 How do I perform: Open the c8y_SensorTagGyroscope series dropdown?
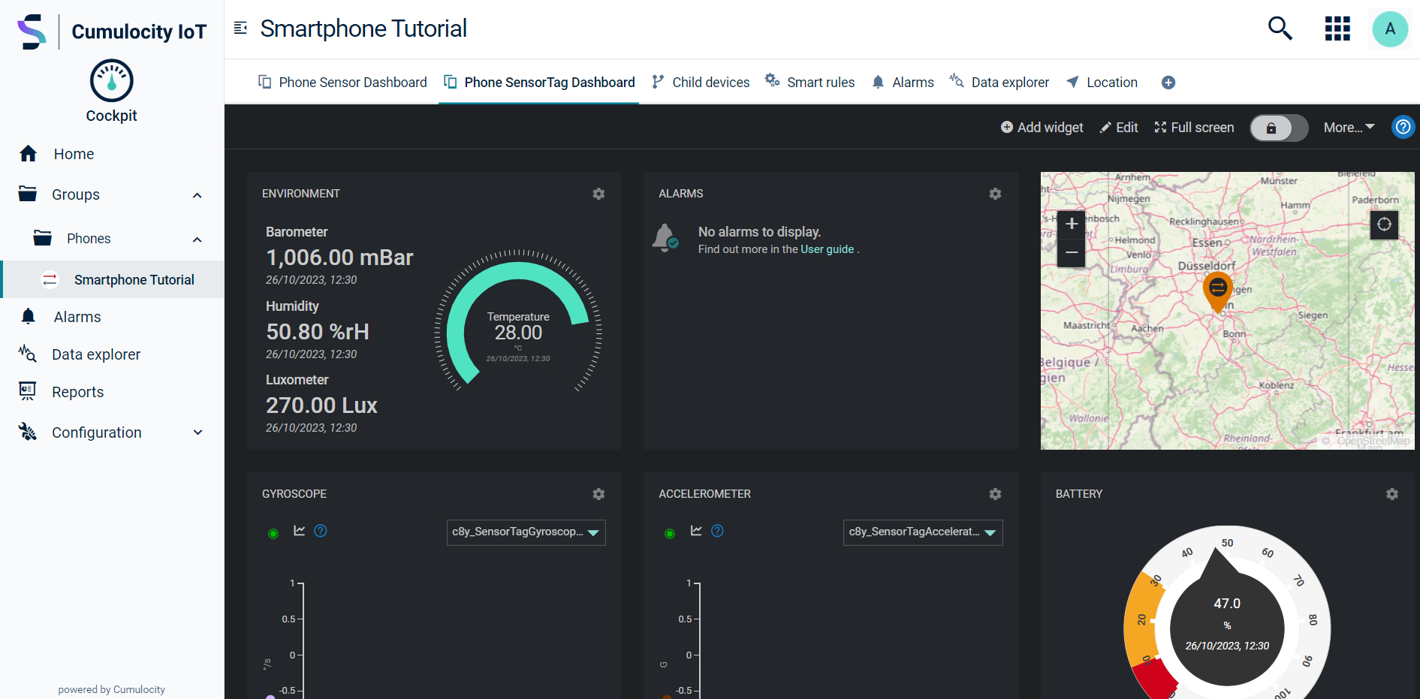pyautogui.click(x=526, y=532)
